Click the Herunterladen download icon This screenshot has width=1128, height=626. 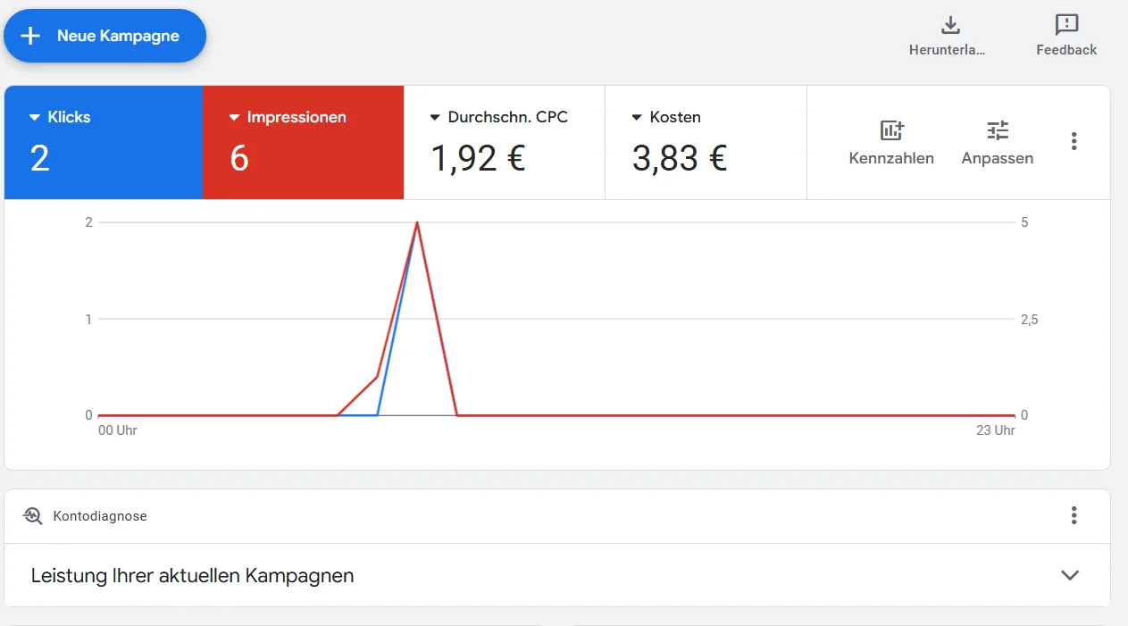click(950, 25)
